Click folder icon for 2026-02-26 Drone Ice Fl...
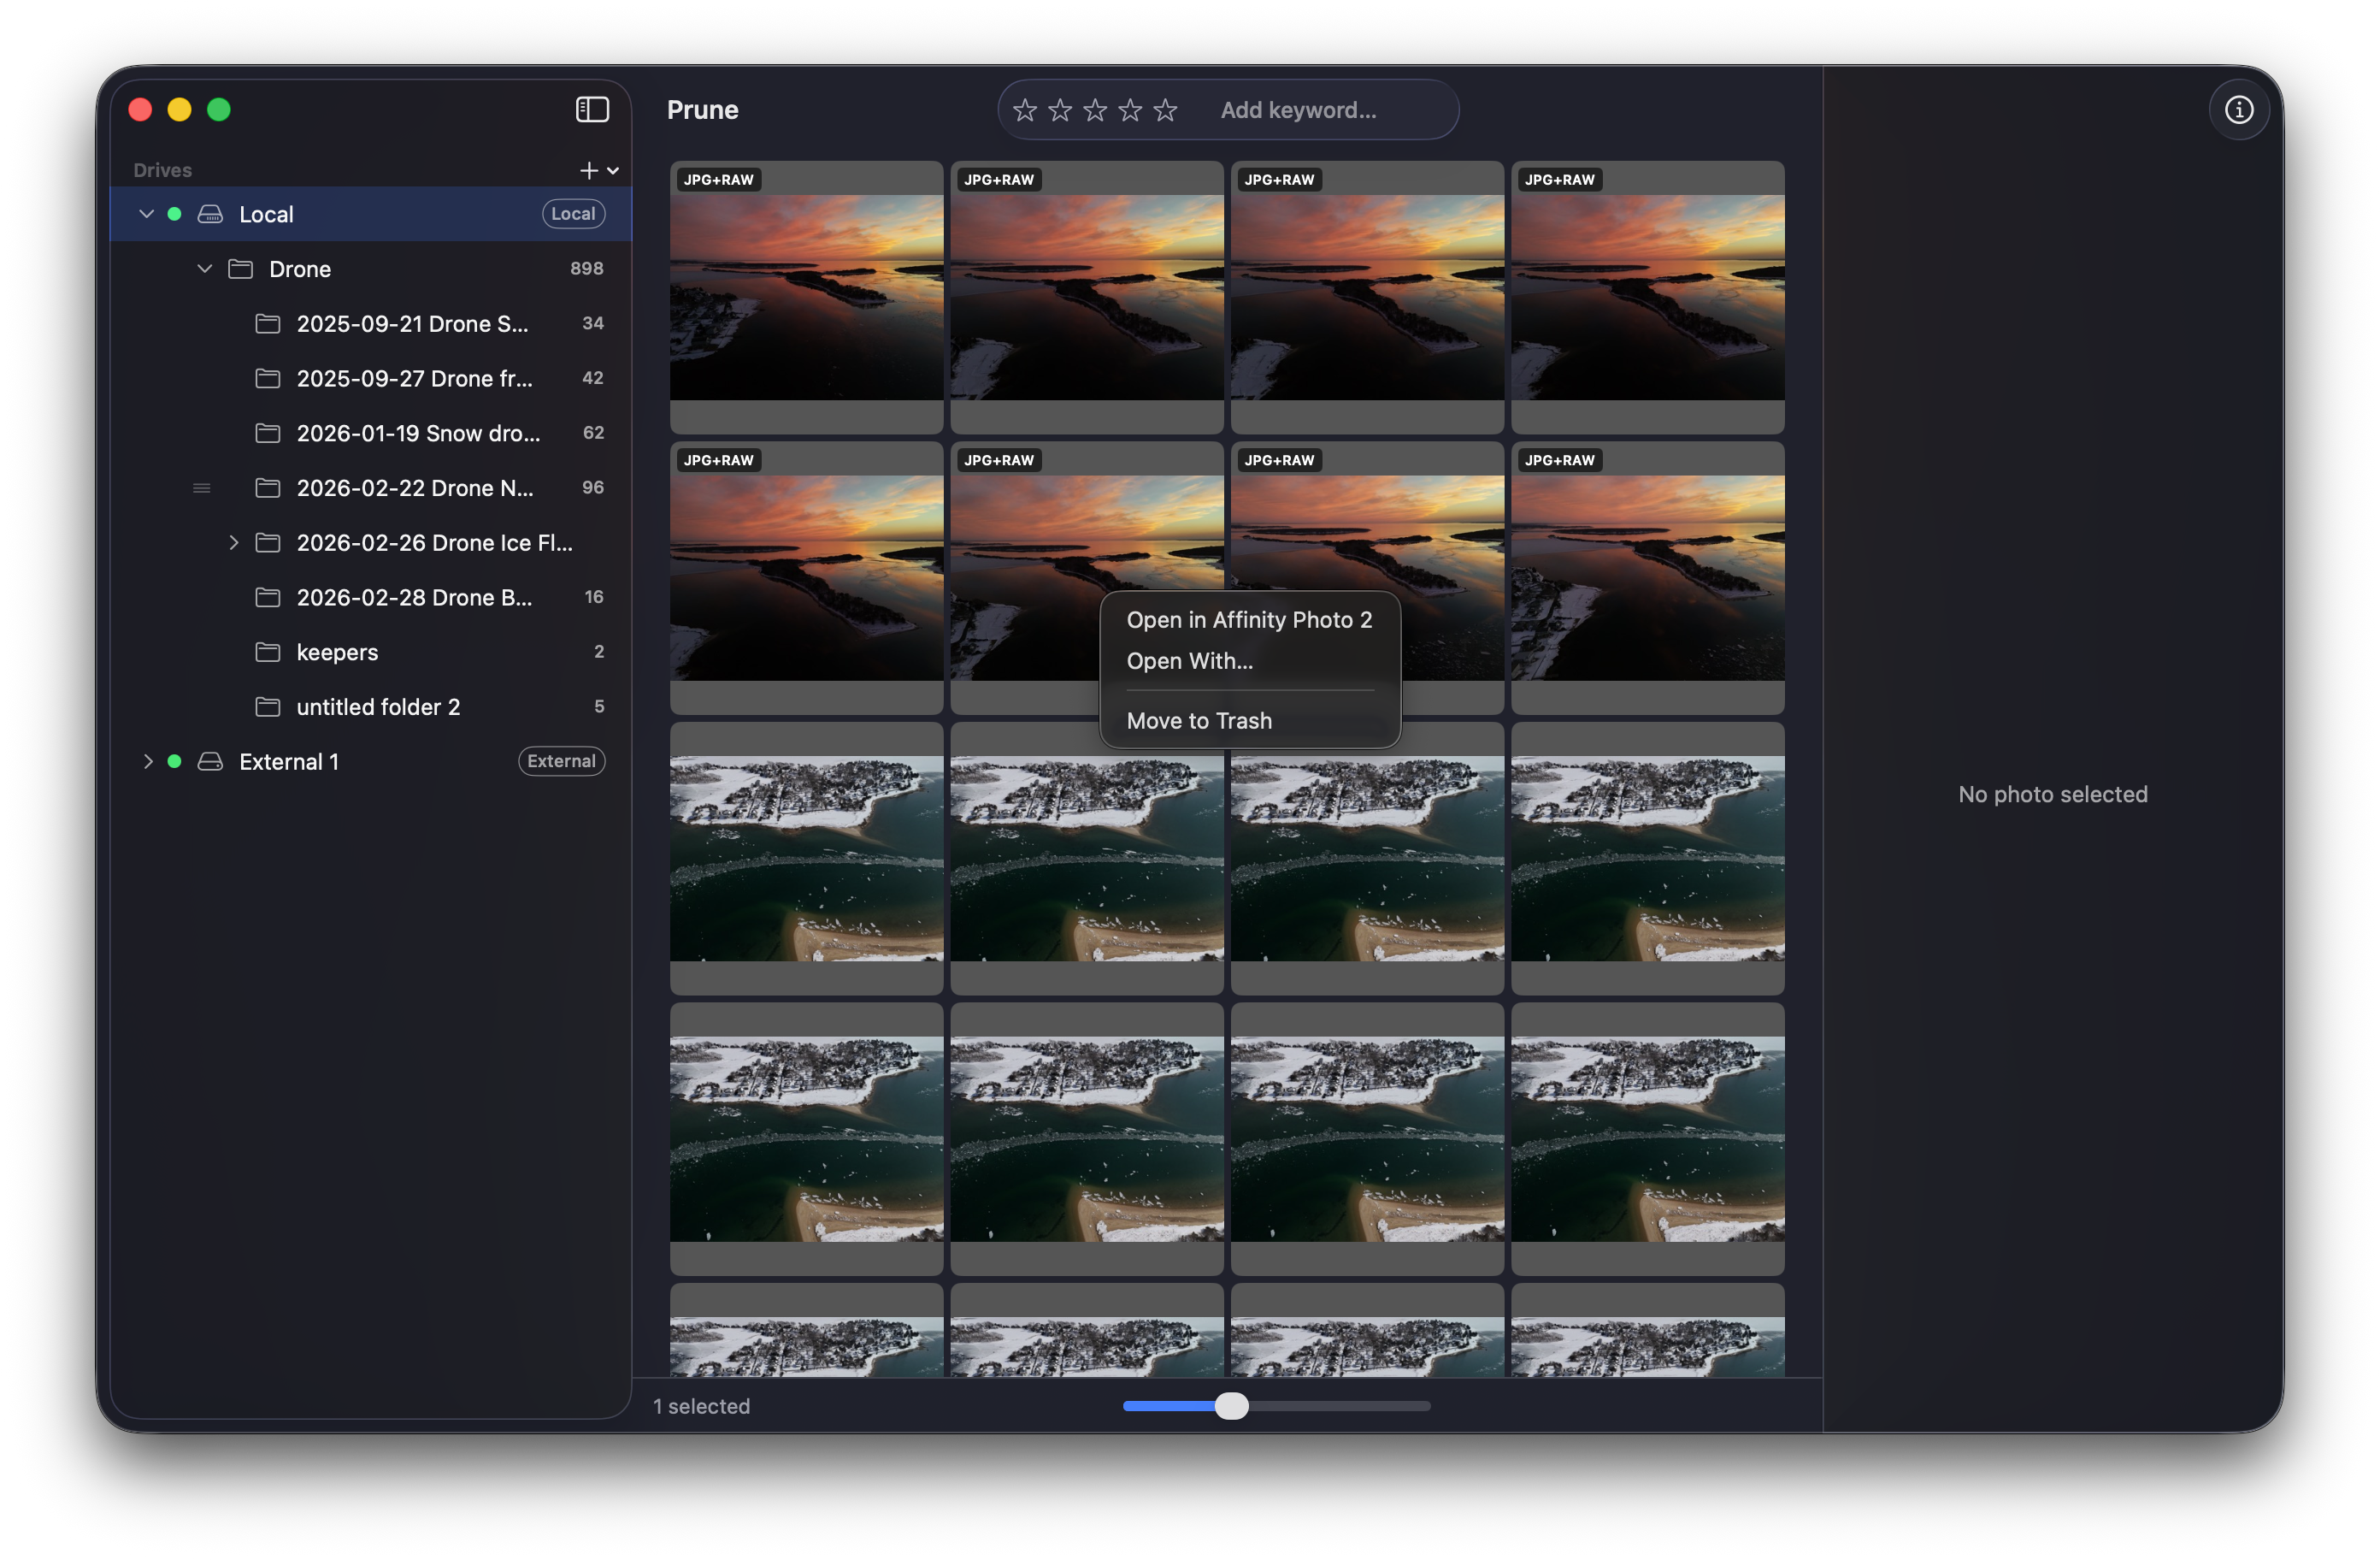 (x=268, y=542)
